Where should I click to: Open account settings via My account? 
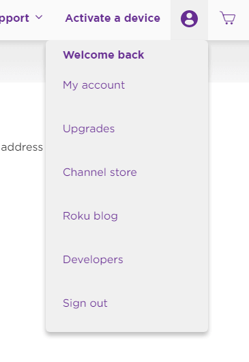point(93,85)
